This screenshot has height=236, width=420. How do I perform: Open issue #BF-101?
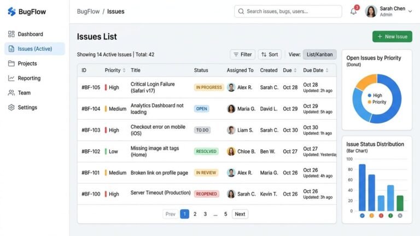point(91,173)
